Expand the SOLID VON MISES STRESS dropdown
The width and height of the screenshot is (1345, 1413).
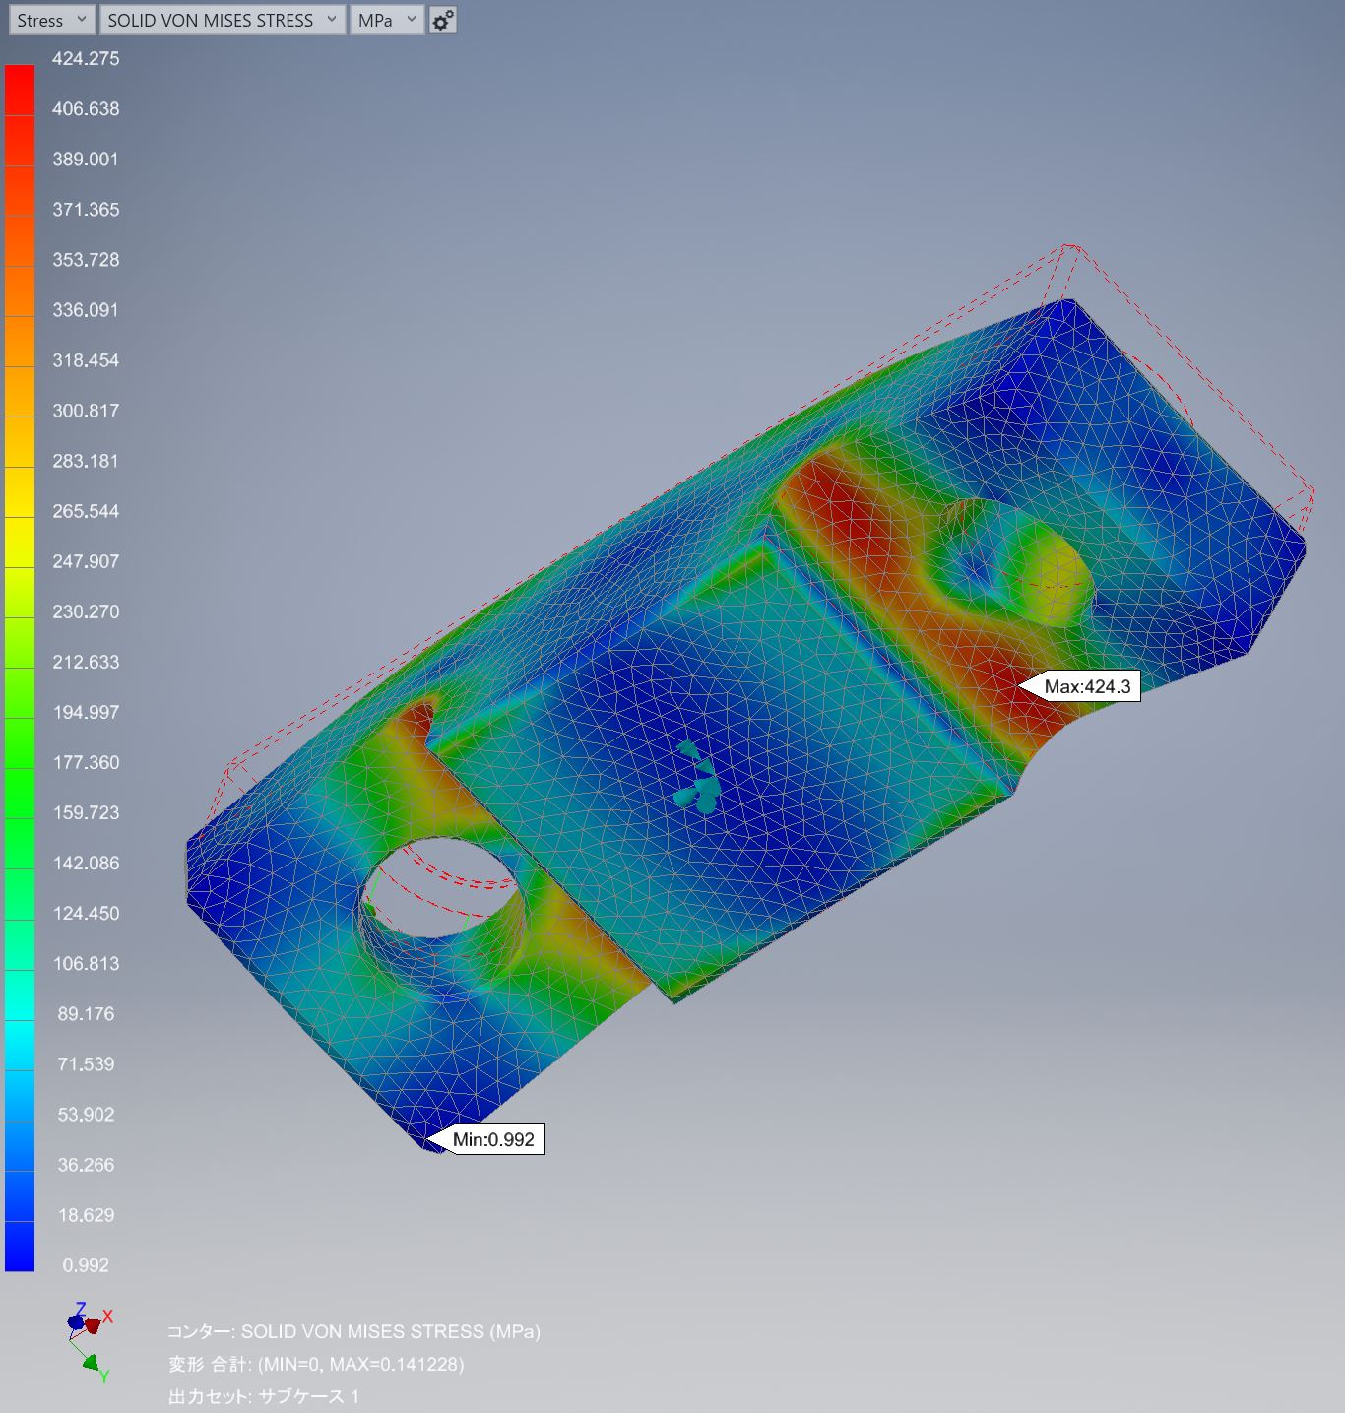tap(223, 20)
